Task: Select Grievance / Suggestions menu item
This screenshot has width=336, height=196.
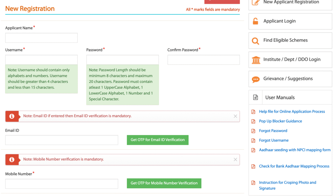Action: [x=288, y=79]
